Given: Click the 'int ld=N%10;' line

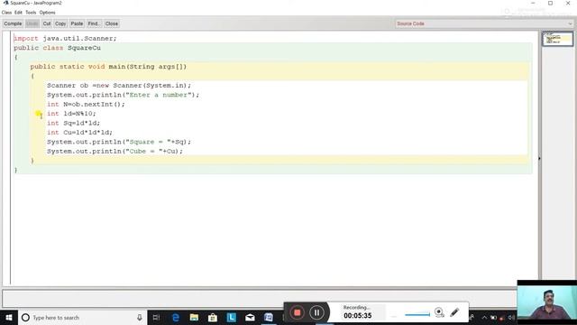Looking at the screenshot, I should coord(71,114).
